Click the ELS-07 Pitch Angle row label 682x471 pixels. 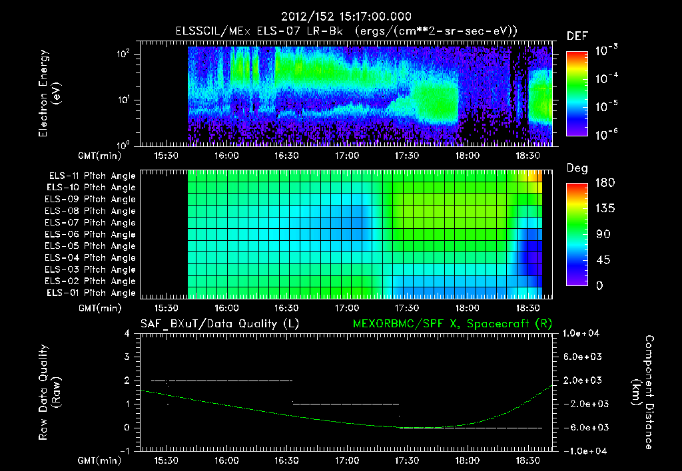coord(91,222)
